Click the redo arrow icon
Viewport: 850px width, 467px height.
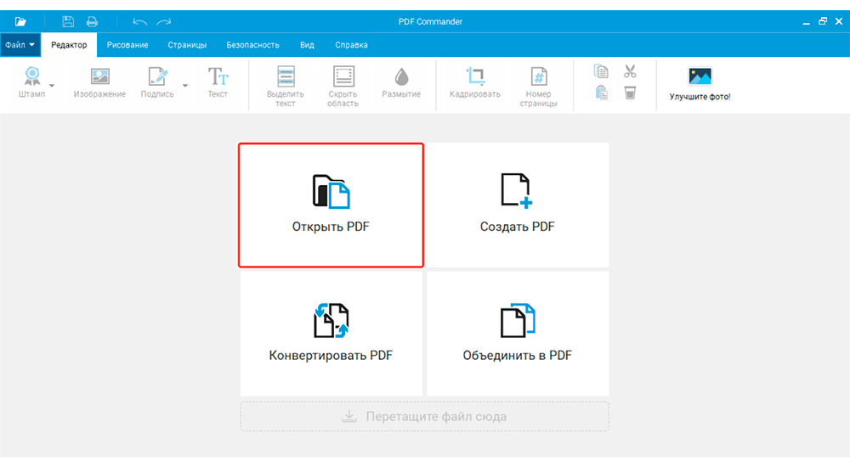pos(164,22)
